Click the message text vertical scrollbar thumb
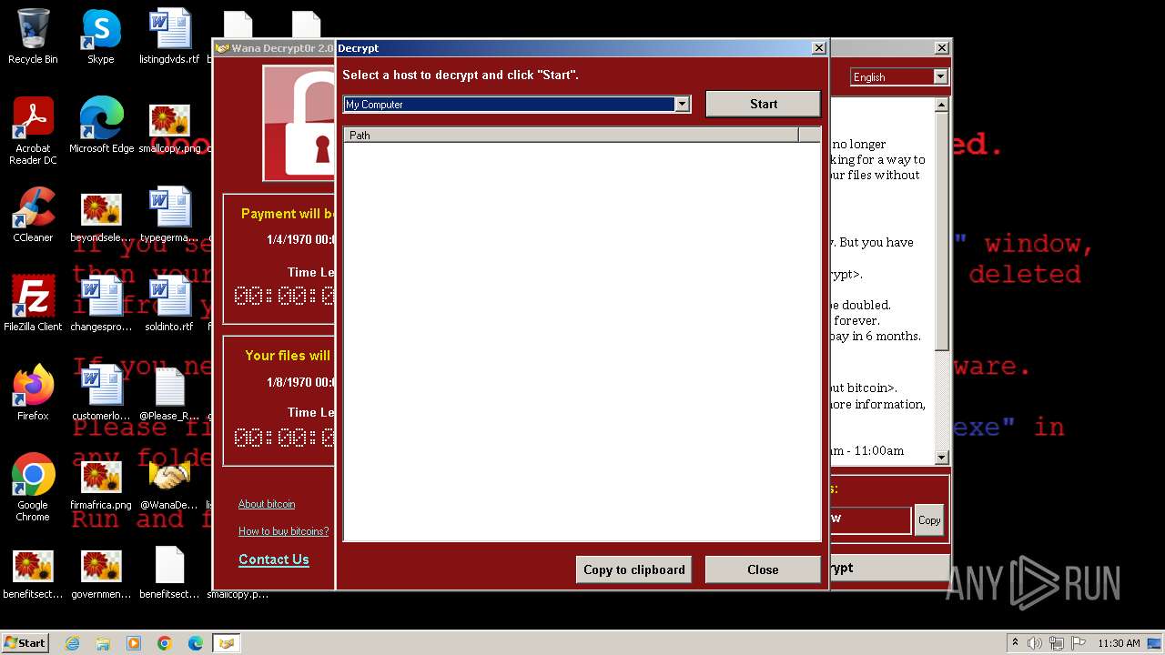 coord(942,232)
